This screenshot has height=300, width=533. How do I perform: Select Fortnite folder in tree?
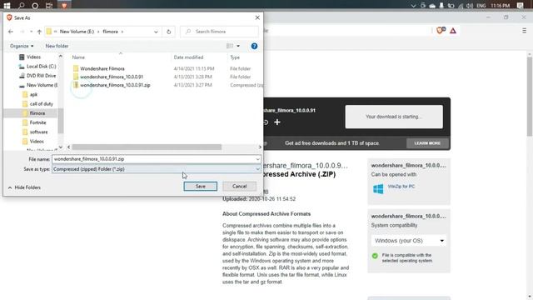pyautogui.click(x=37, y=122)
